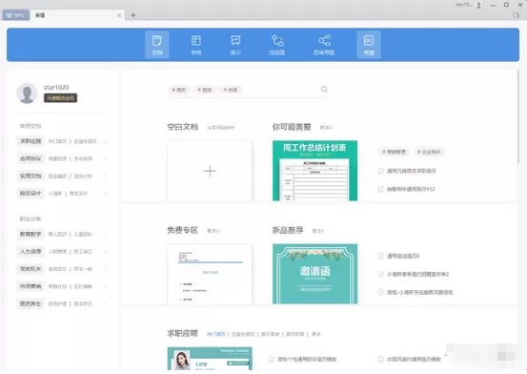Image resolution: width=527 pixels, height=374 pixels.
Task: Expand the chevron on the 版式设计 row
Action: coord(106,194)
